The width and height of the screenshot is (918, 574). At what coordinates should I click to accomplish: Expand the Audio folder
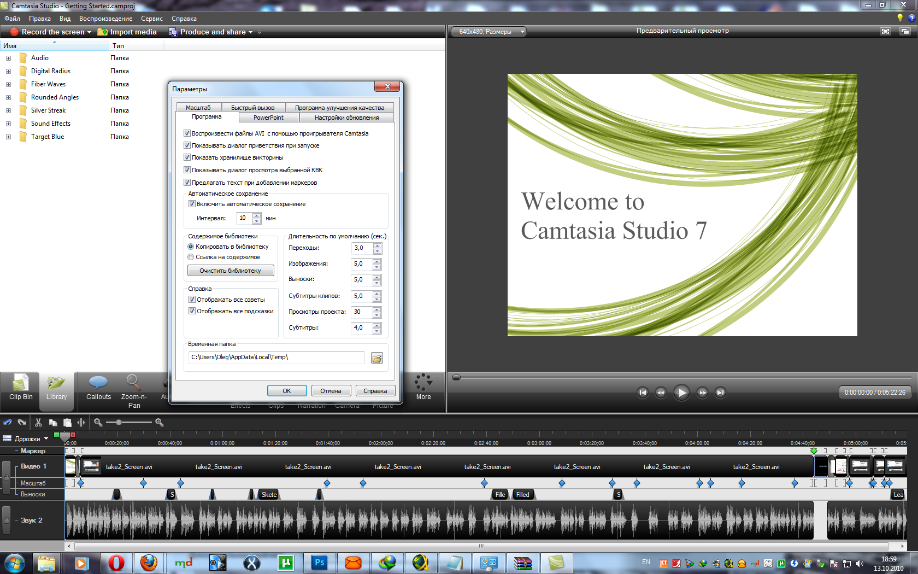pos(8,58)
